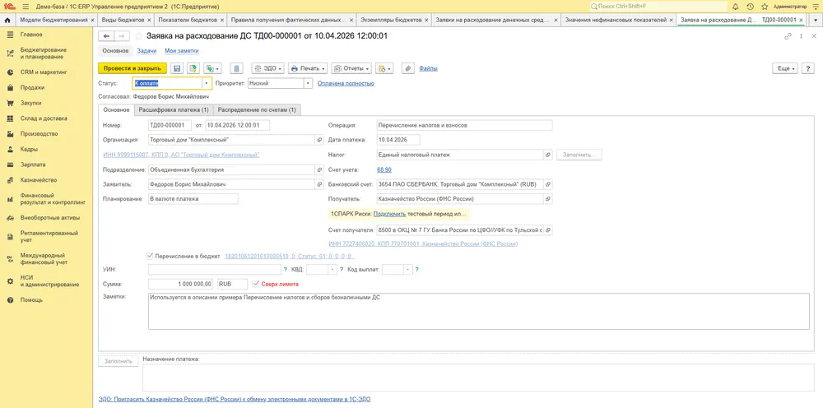Expand the Приоритет dropdown arrow
823x408 pixels.
click(308, 83)
